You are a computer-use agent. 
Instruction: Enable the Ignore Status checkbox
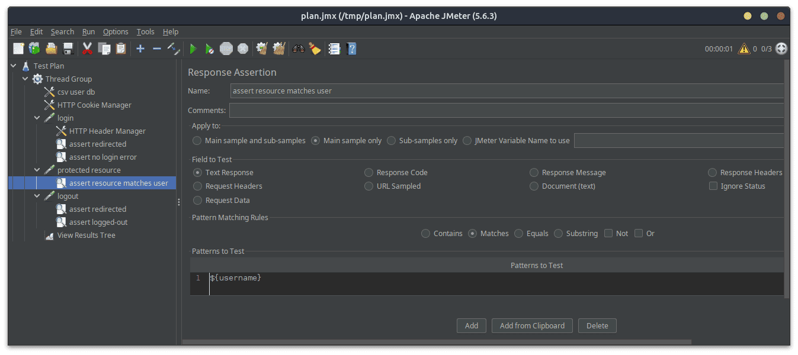[713, 186]
